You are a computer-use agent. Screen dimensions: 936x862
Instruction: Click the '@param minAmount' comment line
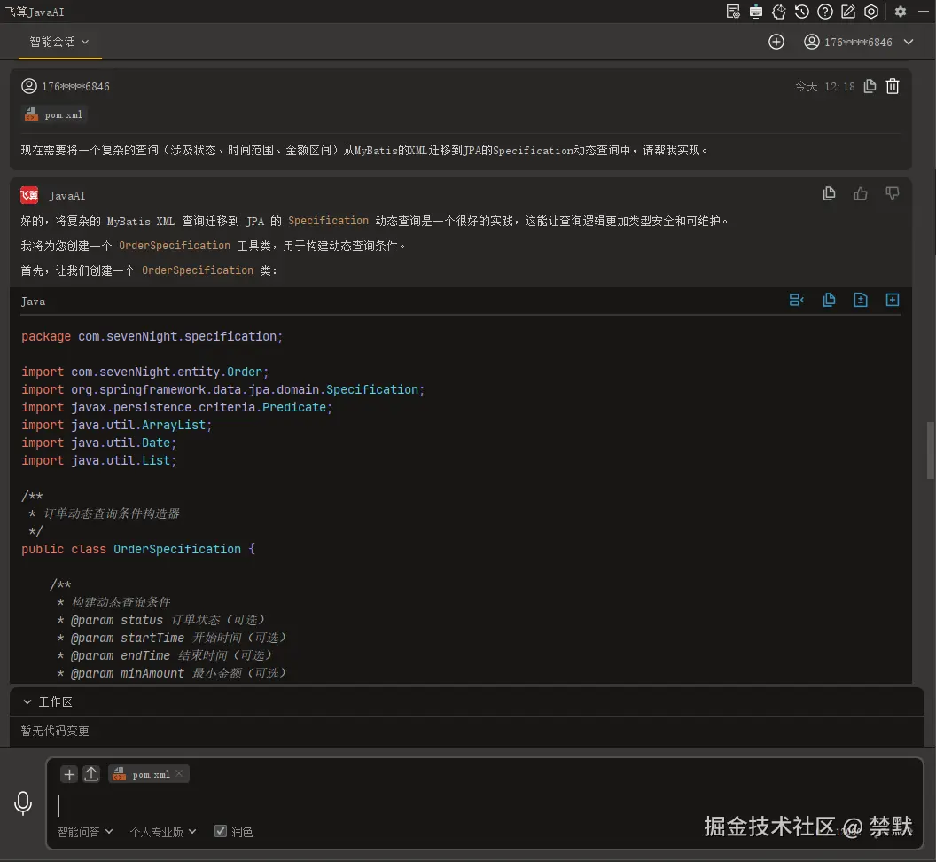click(171, 673)
